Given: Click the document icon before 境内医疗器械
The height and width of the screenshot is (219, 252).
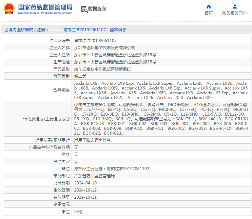Looking at the screenshot, I should (x=6, y=30).
